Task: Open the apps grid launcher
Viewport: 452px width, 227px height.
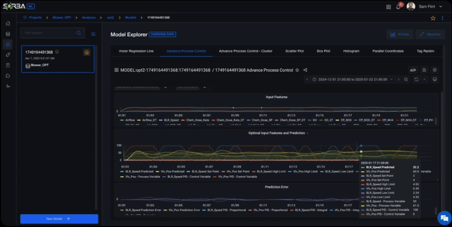Action: pyautogui.click(x=389, y=7)
